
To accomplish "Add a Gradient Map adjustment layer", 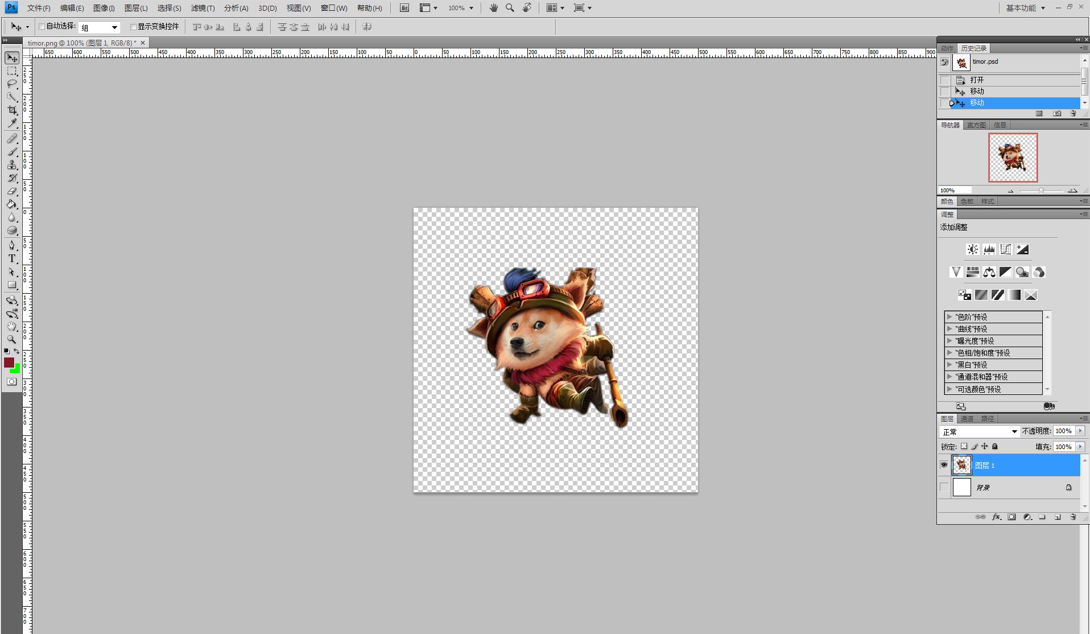I will tap(1014, 295).
